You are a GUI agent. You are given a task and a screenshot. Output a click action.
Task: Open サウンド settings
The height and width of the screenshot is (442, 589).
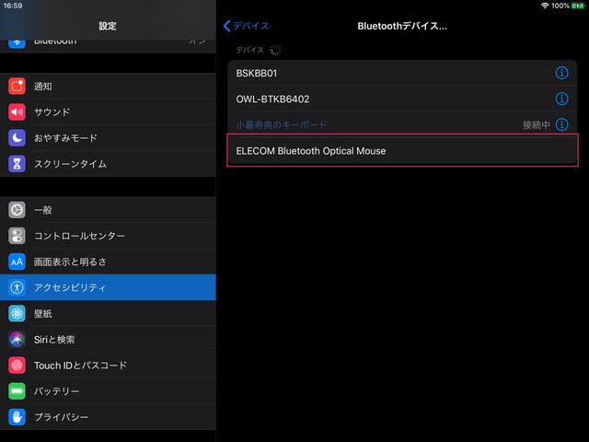coord(108,112)
